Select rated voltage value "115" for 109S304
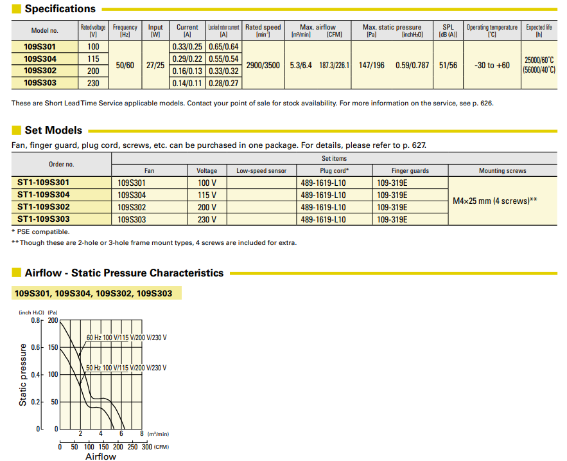The width and height of the screenshot is (567, 461). click(93, 59)
